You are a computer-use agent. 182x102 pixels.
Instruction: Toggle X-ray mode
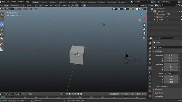tap(131, 9)
